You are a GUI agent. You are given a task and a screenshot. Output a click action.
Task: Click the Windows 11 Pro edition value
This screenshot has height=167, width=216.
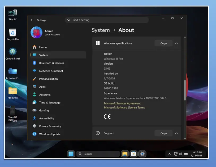[113, 58]
